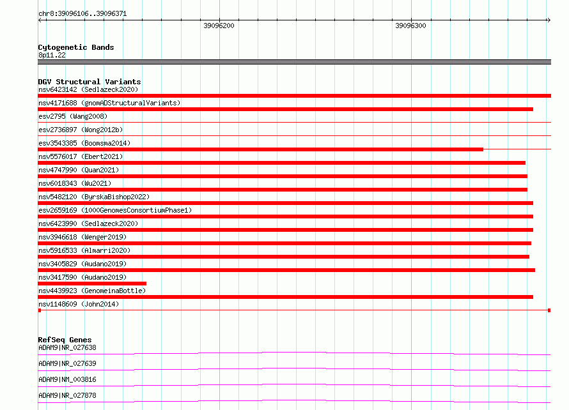Click the red bar under esv3543385 (Boomsma2014)

pos(261,149)
